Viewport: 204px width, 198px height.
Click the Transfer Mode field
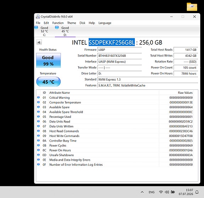[x=120, y=68]
